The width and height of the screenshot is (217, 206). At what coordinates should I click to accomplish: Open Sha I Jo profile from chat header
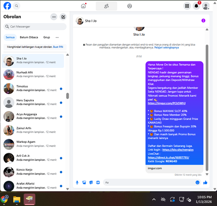click(86, 21)
